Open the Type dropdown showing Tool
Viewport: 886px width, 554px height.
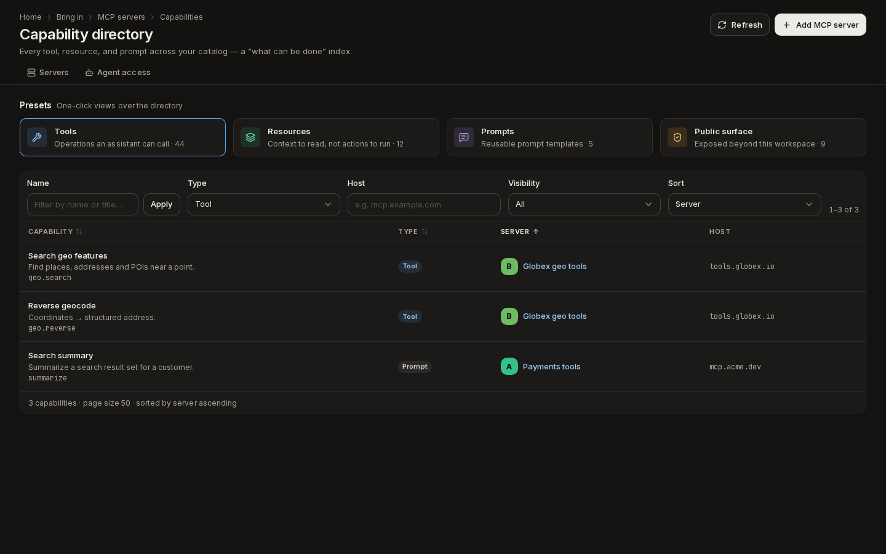(x=264, y=204)
